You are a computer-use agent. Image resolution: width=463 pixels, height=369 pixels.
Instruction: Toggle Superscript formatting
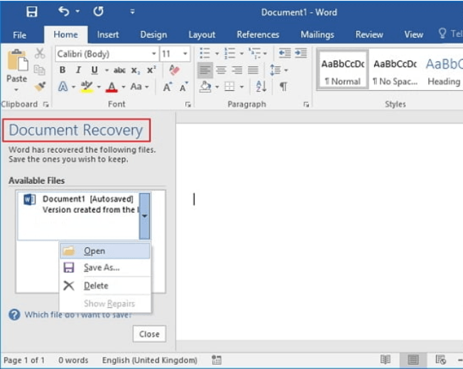point(151,70)
